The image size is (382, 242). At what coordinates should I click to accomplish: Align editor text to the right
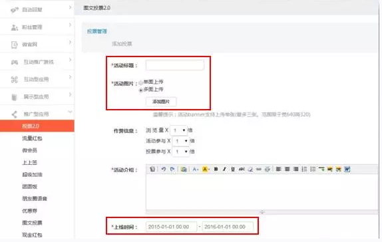295,169
